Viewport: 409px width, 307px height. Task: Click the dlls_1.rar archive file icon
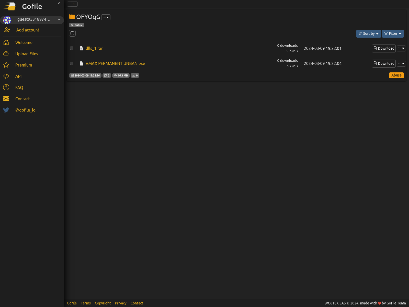82,48
